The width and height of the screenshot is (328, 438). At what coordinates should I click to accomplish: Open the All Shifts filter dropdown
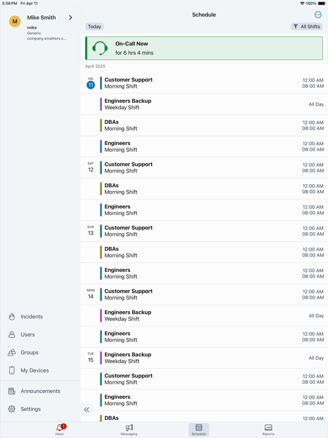tap(307, 27)
